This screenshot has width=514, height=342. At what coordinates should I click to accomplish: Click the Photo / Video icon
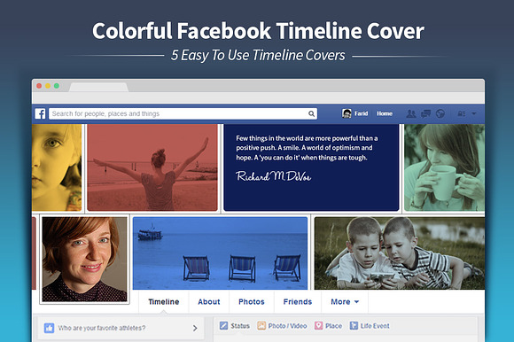point(261,326)
